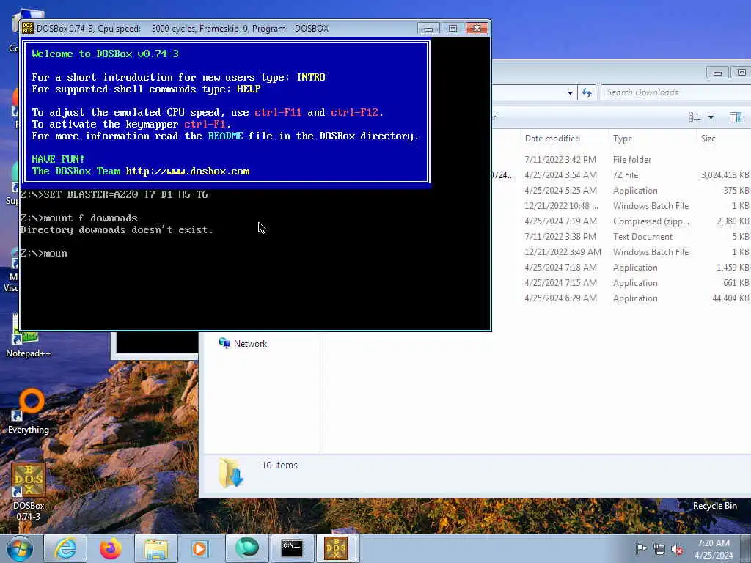This screenshot has width=751, height=563.
Task: Select the Windows Batch File dated 3:49 AM
Action: click(x=622, y=252)
